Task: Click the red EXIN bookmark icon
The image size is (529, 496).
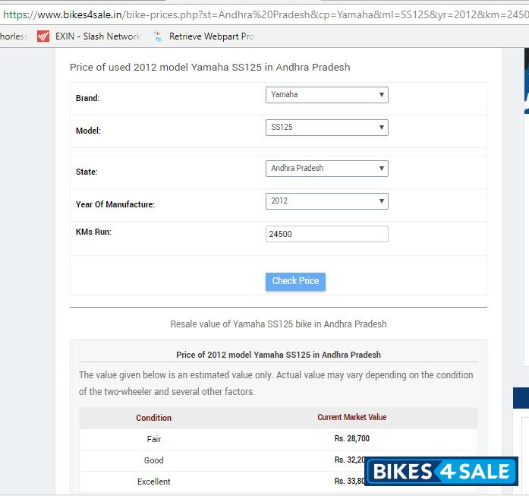Action: (43, 36)
